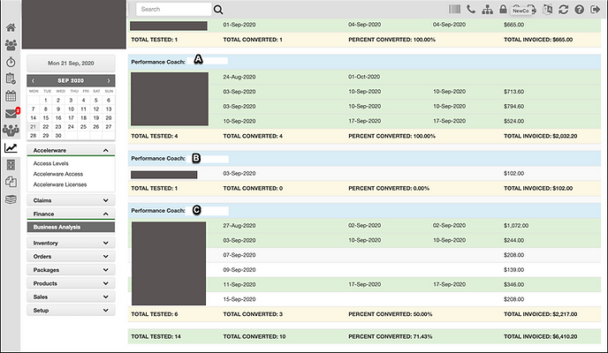Open the organization hierarchy icon
608x353 pixels.
(x=487, y=9)
